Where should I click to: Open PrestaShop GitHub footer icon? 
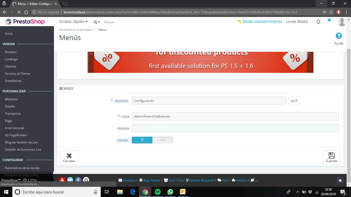tap(86, 180)
